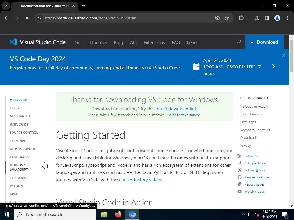This screenshot has width=294, height=220.
Task: Click the Visual Studio Code logo icon
Action: pos(13,42)
